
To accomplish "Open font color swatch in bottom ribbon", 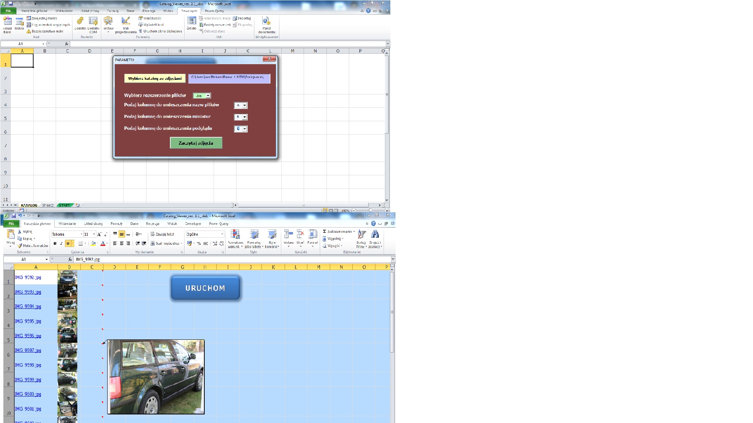I will point(103,244).
